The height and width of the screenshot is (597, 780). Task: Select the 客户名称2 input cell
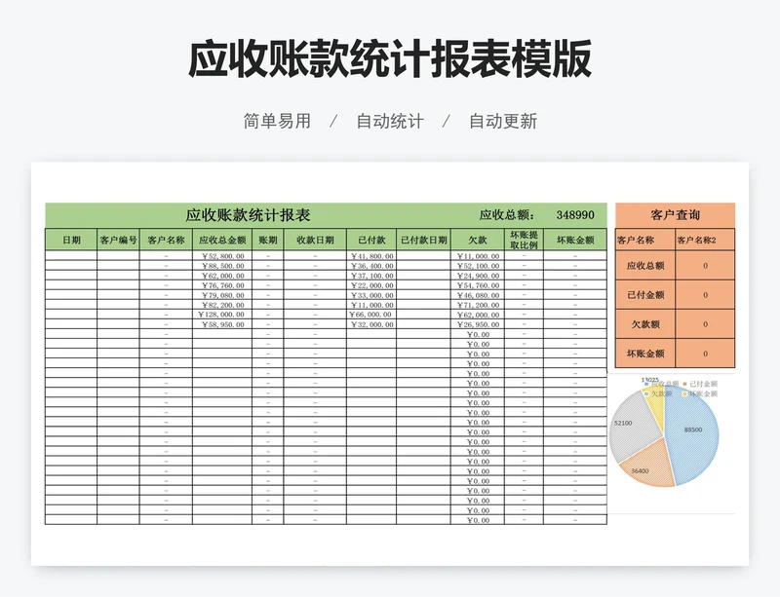(x=705, y=240)
